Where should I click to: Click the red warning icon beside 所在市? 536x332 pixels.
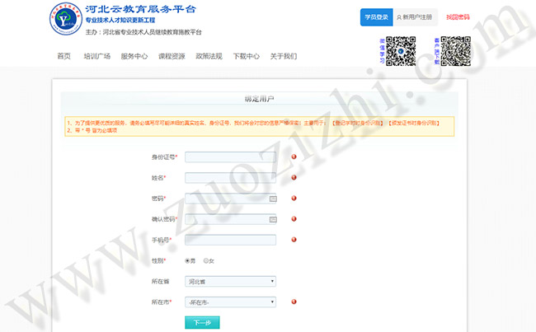pyautogui.click(x=293, y=302)
